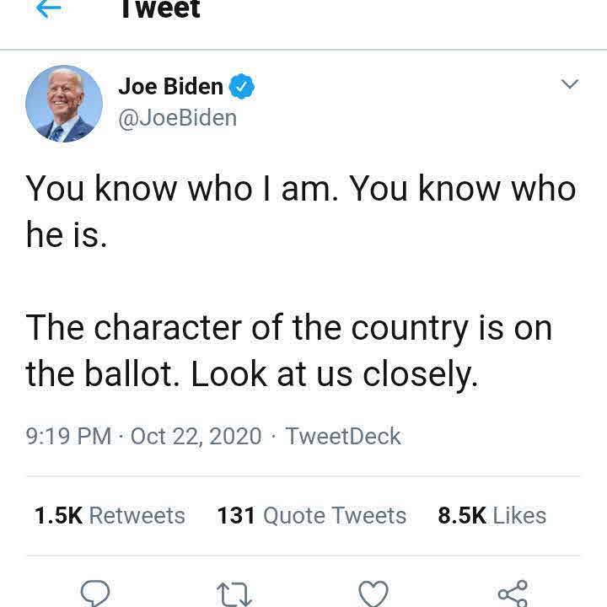Open the 131 Quote Tweets list

311,515
